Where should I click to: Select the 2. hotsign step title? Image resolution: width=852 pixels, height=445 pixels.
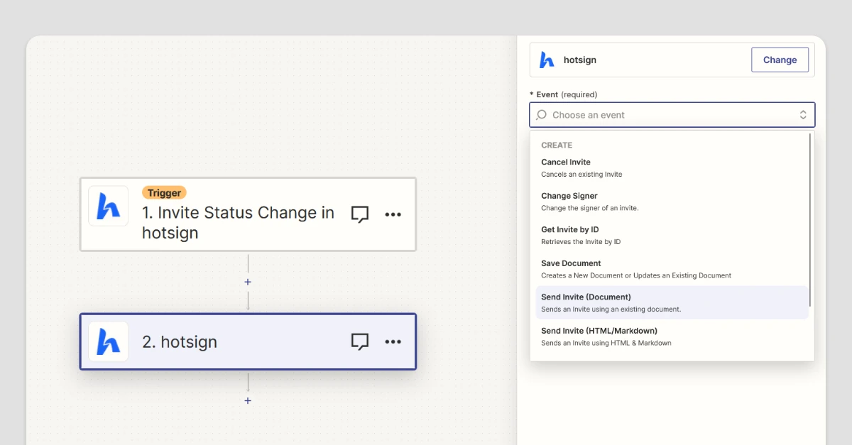(x=180, y=342)
